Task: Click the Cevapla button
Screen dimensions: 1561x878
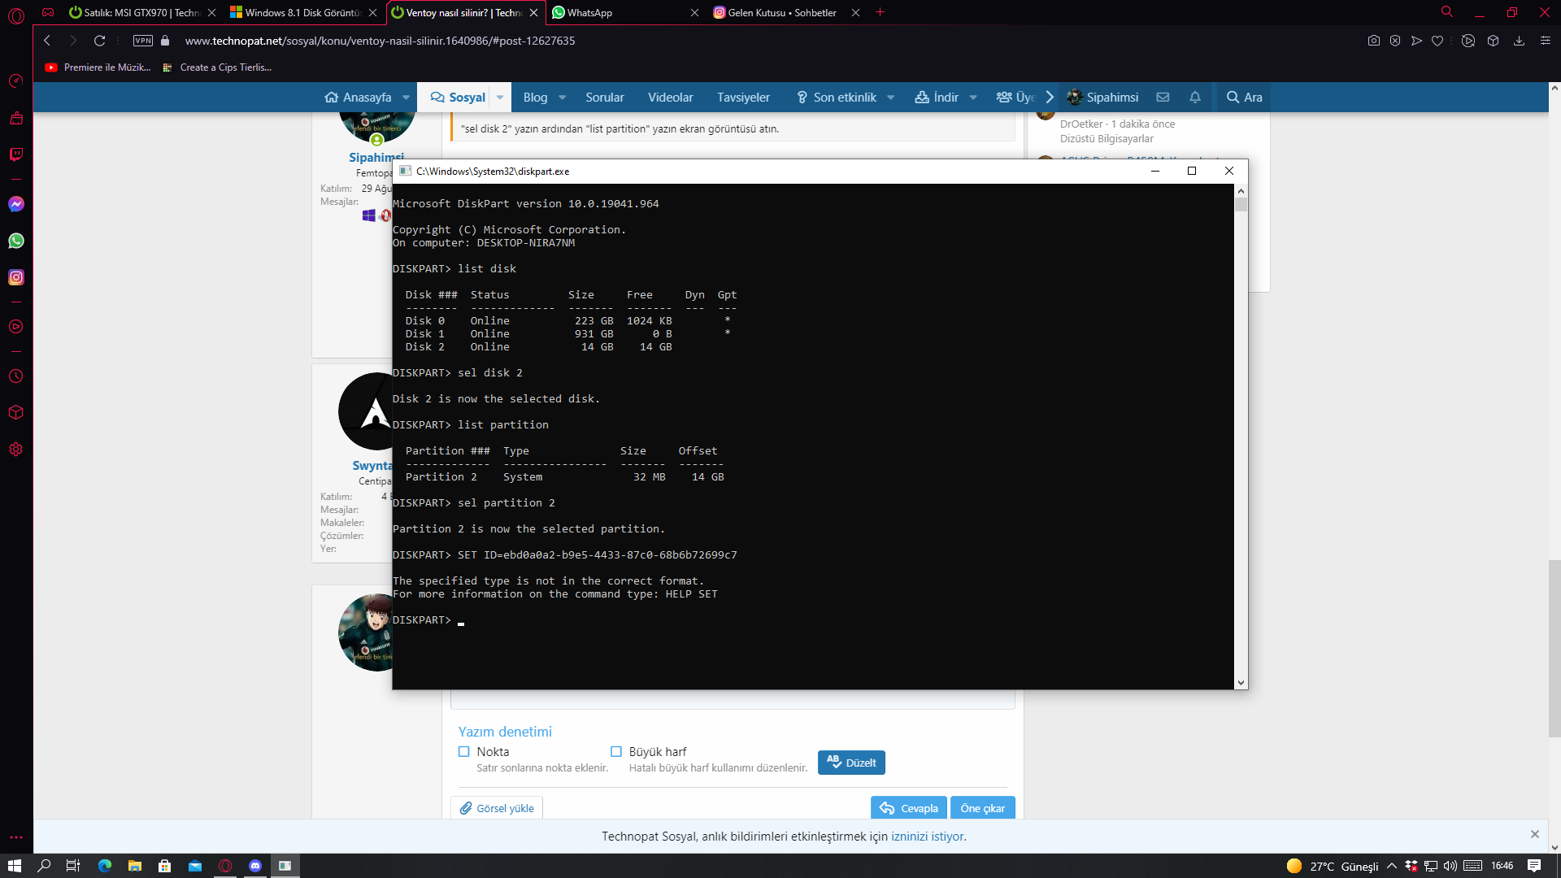Action: coord(909,808)
